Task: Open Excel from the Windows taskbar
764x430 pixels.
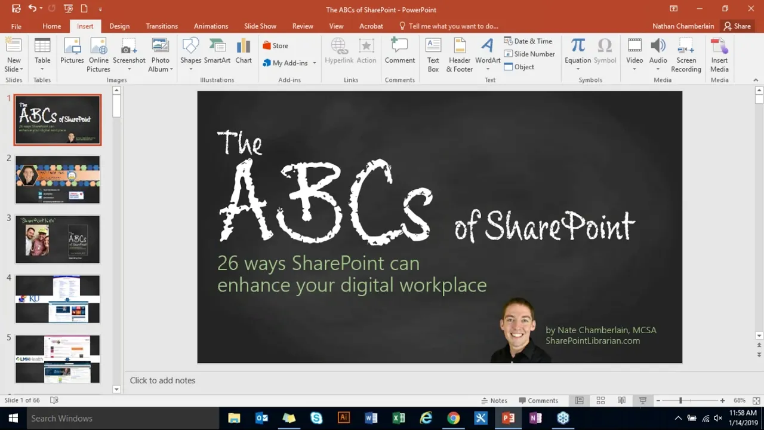Action: [x=398, y=418]
